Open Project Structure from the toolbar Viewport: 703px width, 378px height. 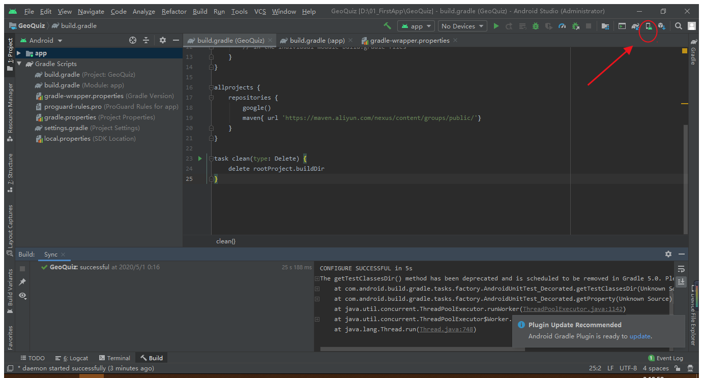point(605,26)
